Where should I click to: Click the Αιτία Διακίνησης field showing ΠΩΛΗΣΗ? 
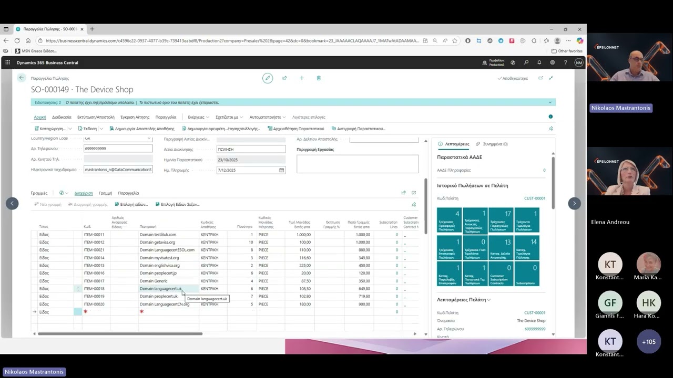pos(251,149)
